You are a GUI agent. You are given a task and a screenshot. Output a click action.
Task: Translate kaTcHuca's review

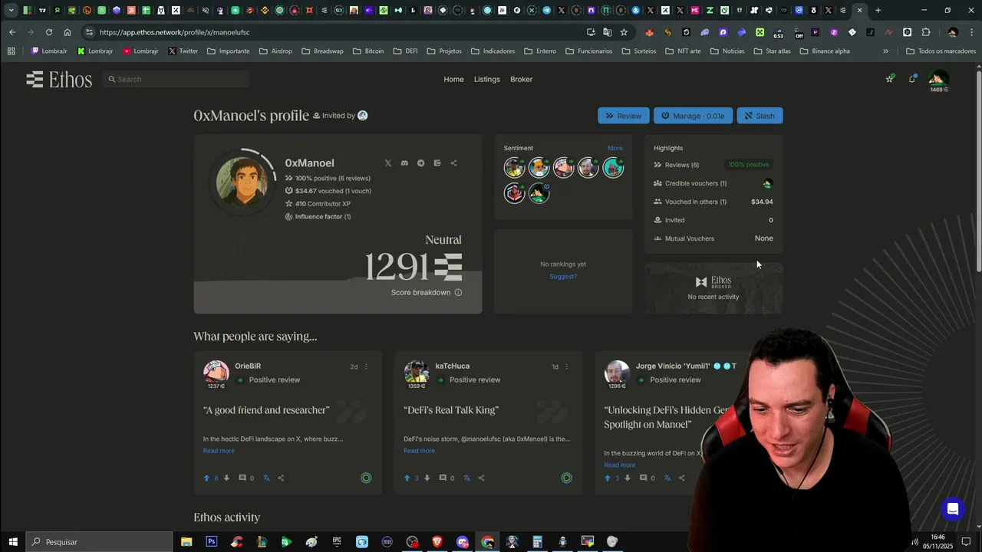(466, 478)
